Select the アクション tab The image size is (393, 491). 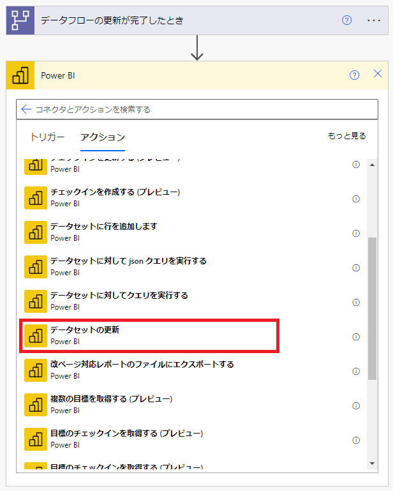[x=103, y=137]
